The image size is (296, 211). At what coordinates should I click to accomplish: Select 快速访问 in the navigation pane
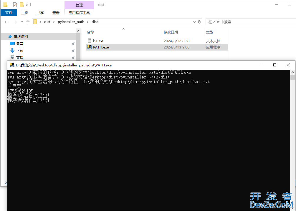[38, 36]
